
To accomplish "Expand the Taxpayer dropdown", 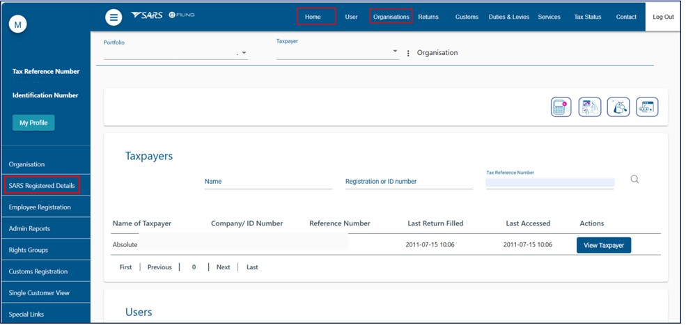I will point(395,51).
